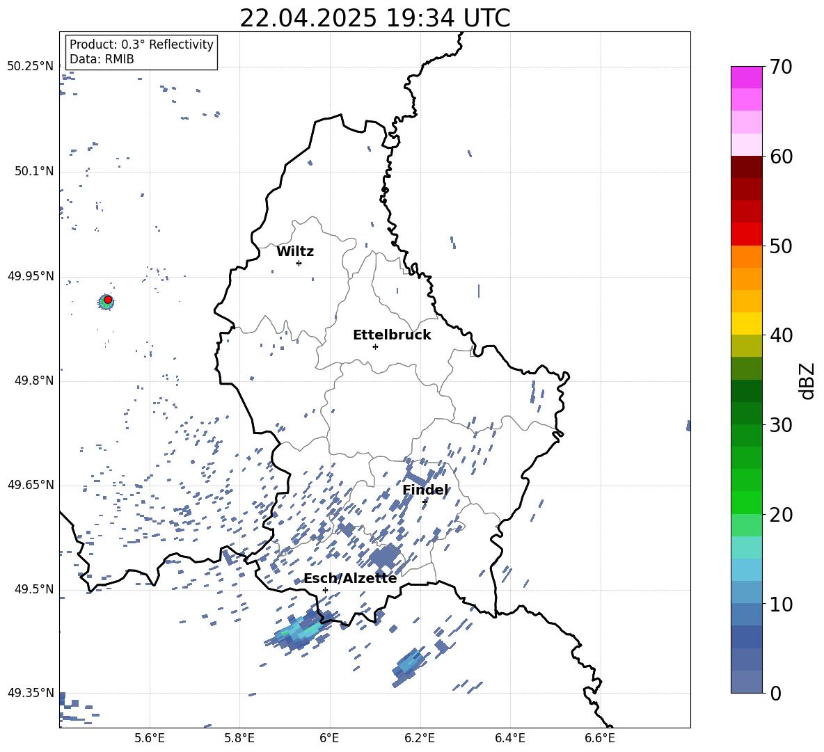
Task: Click the 70 colorbar tick label
Action: pyautogui.click(x=781, y=67)
